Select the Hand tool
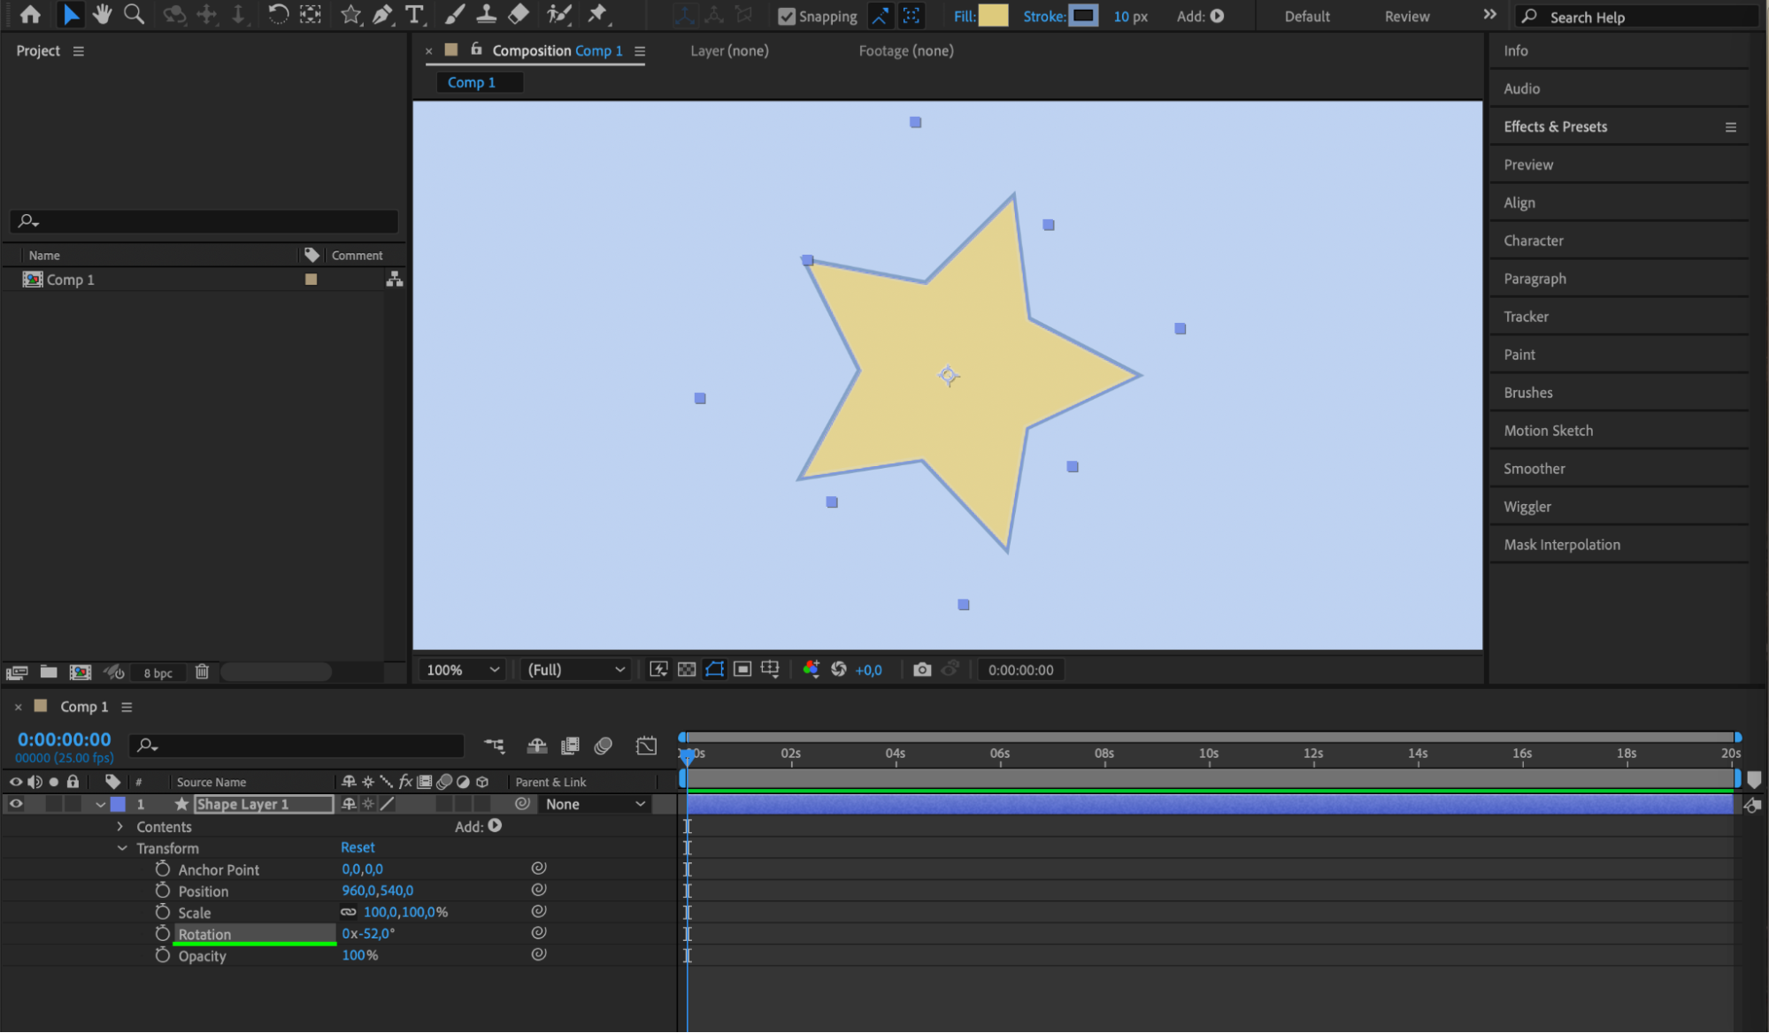 [103, 14]
